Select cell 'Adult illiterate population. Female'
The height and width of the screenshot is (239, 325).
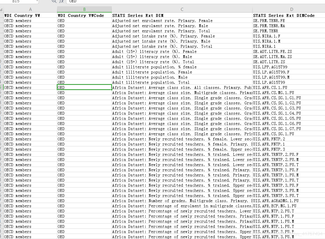(182, 72)
